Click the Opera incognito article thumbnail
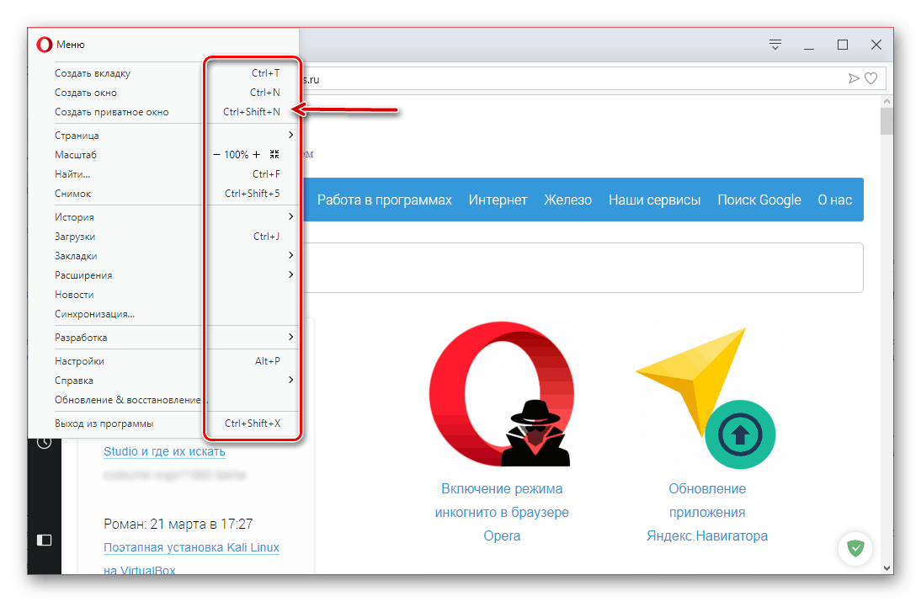Image resolution: width=921 pixels, height=602 pixels. pyautogui.click(x=503, y=395)
